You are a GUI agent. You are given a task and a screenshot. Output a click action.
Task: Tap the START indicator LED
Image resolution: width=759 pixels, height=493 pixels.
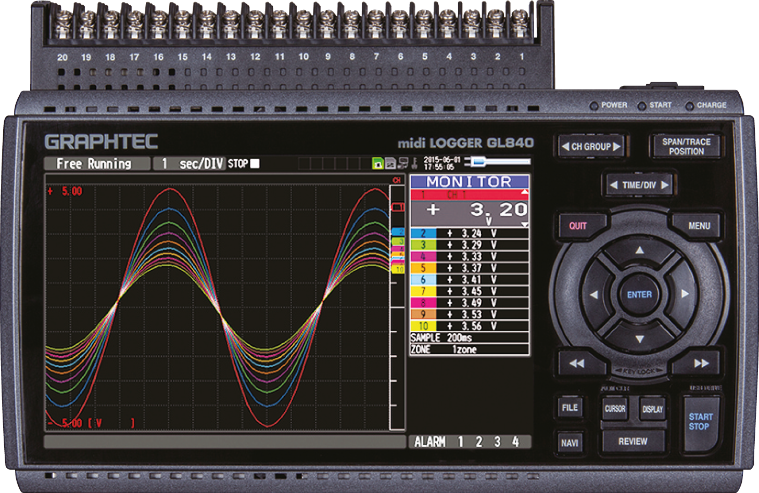(641, 106)
